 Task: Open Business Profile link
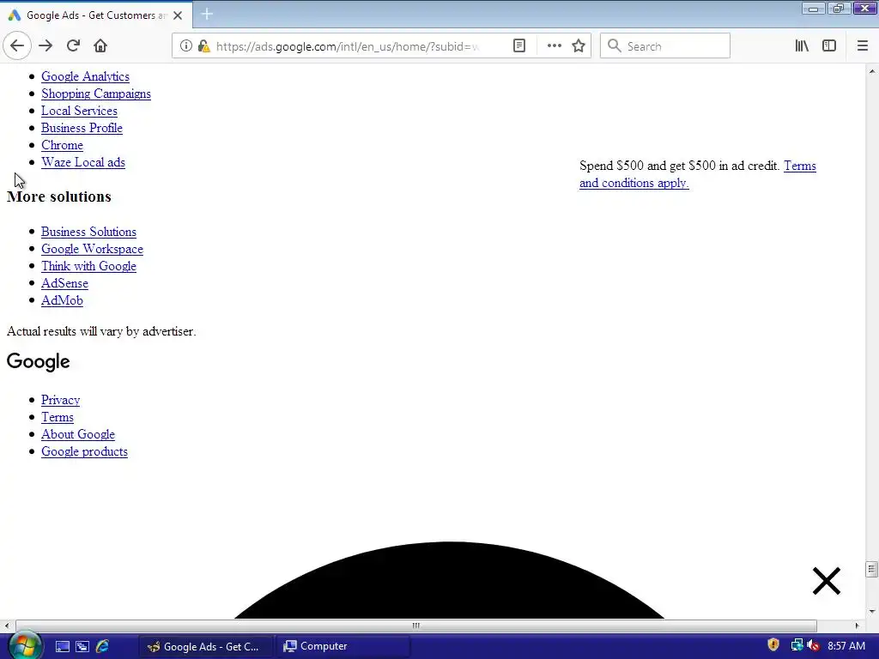coord(82,128)
